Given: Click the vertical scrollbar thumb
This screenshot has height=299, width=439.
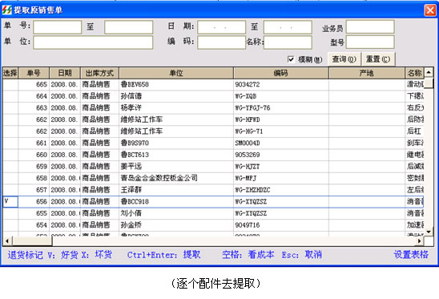Looking at the screenshot, I should 429,83.
